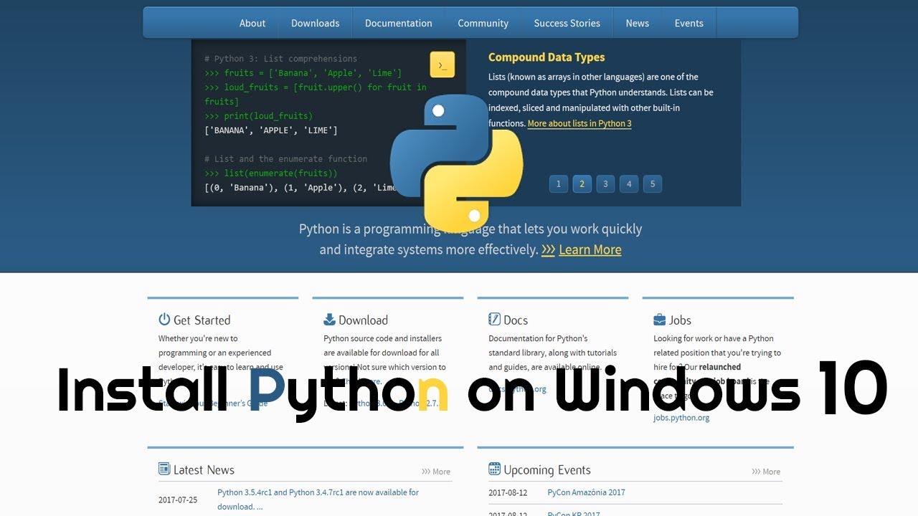Open the Downloads menu
The image size is (918, 516).
[315, 23]
